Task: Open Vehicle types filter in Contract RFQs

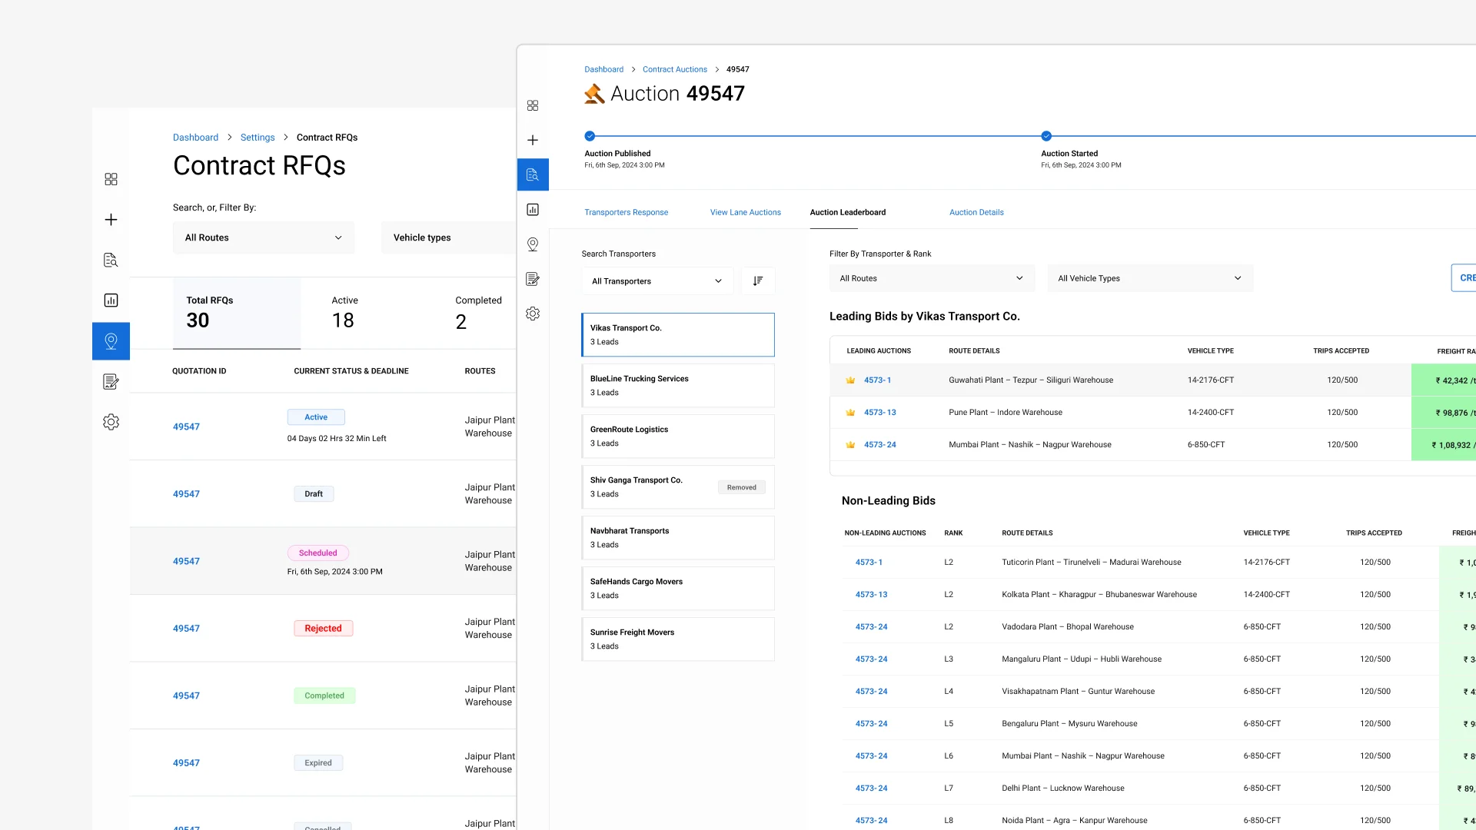Action: [x=449, y=237]
